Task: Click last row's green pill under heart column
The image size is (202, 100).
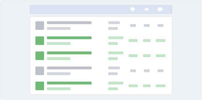Action: (x=133, y=86)
